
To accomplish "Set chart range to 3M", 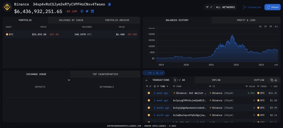I will pos(271,26).
